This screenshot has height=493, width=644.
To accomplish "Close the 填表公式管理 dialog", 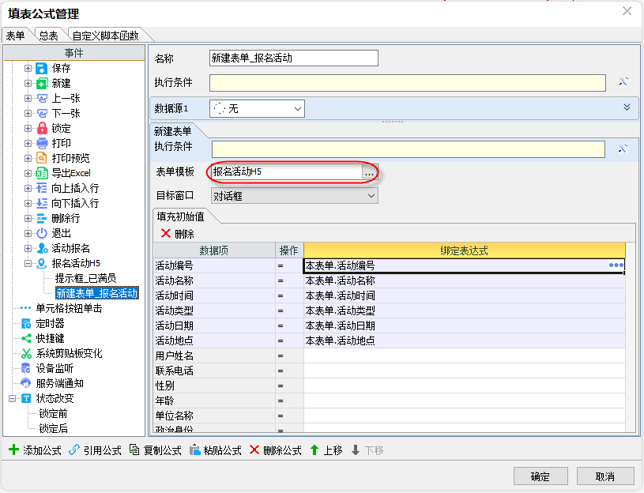I will click(627, 11).
